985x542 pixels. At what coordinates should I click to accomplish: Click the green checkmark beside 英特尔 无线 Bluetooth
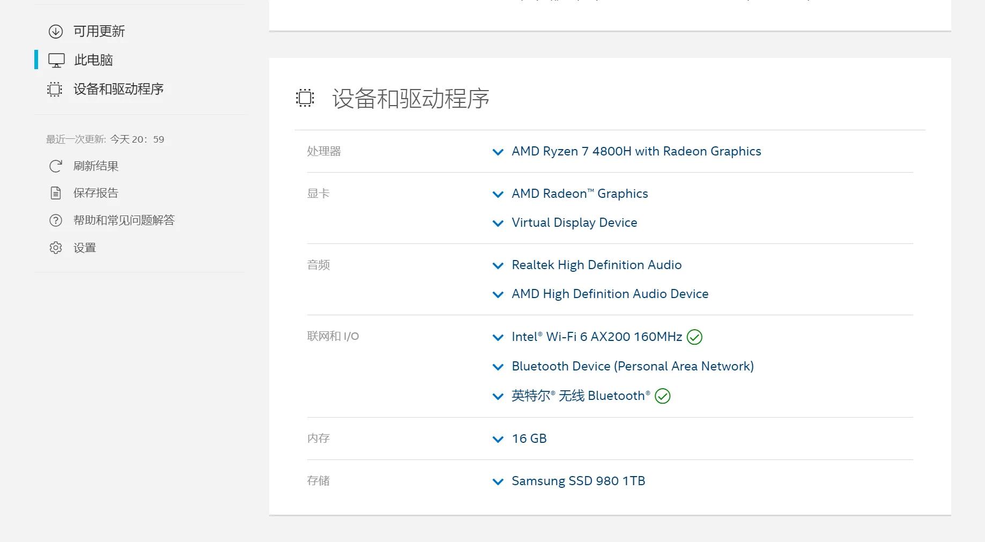[662, 396]
